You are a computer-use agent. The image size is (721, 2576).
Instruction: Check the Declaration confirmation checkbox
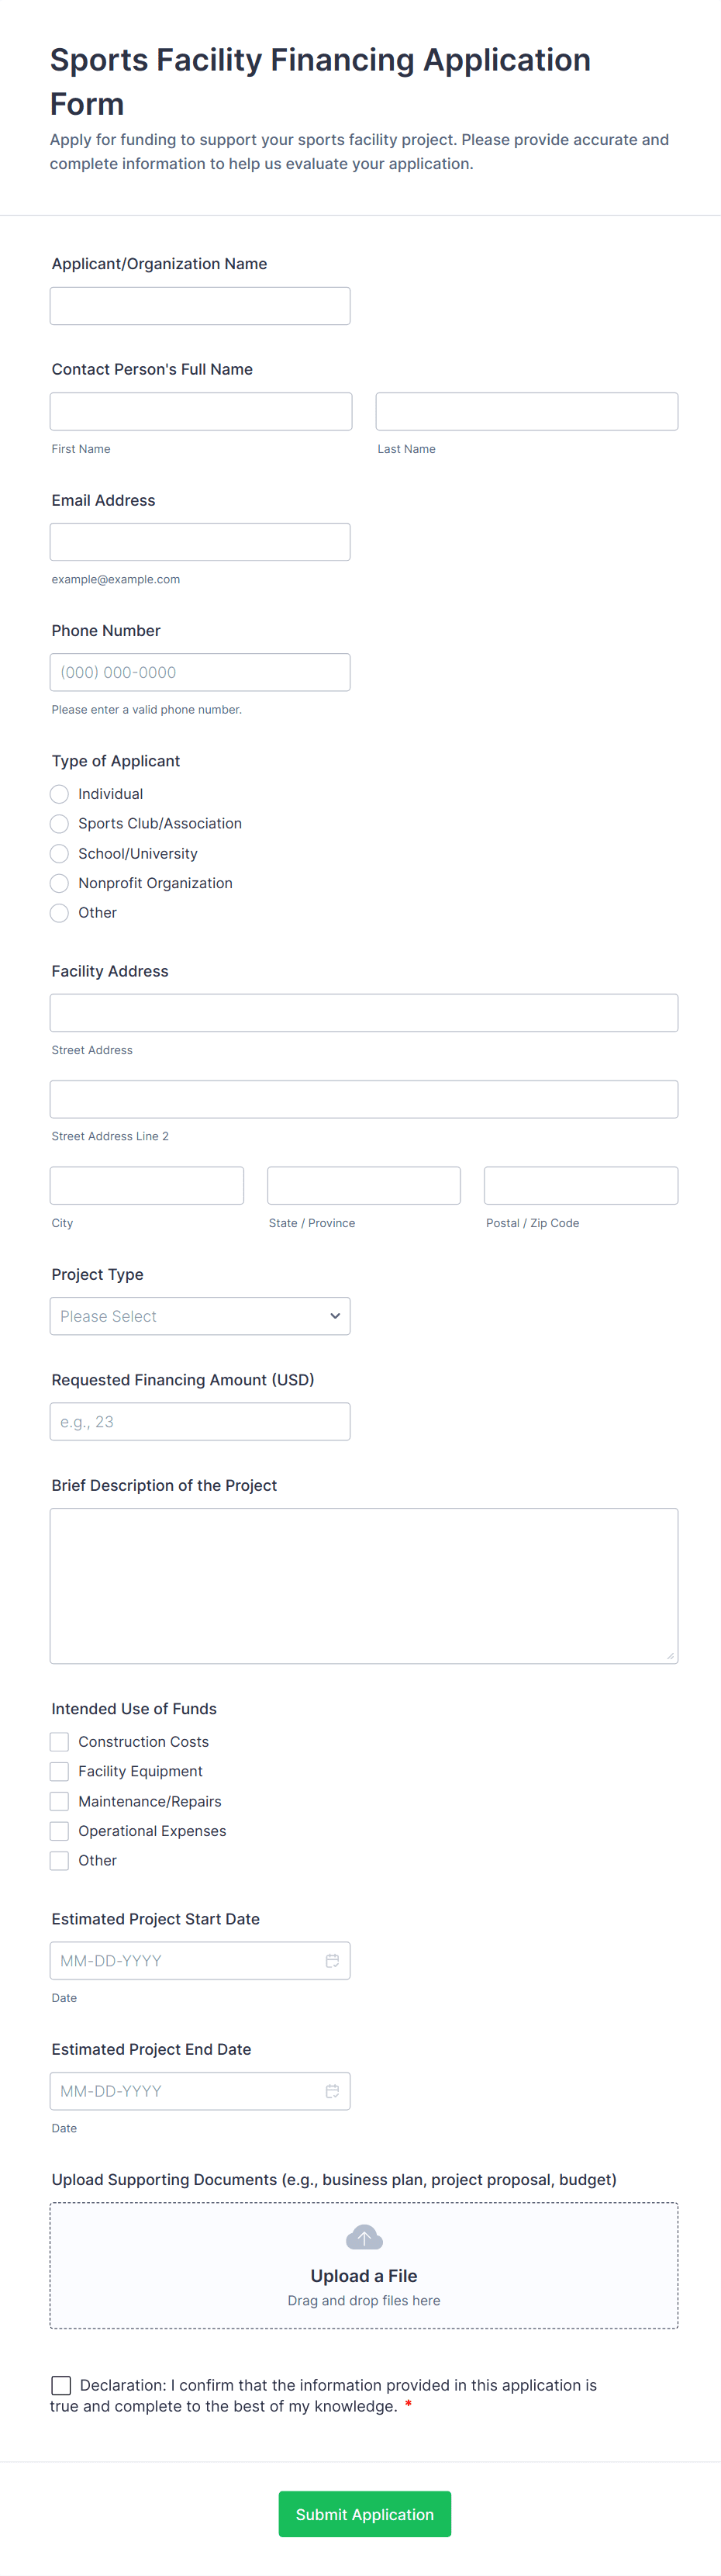[x=61, y=2385]
